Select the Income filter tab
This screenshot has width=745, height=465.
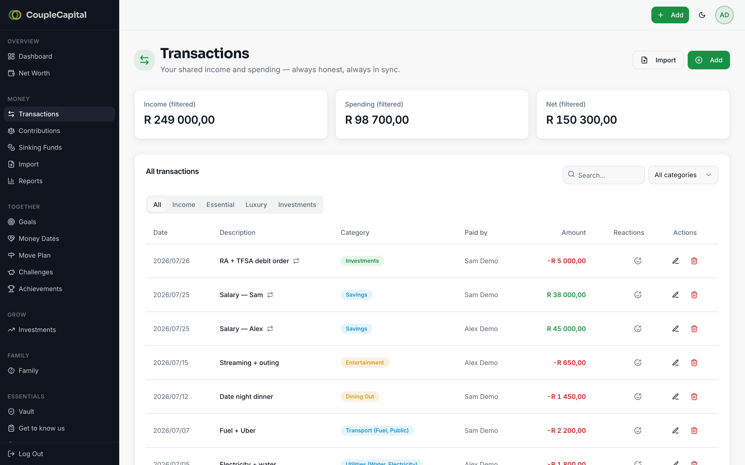[x=184, y=205]
